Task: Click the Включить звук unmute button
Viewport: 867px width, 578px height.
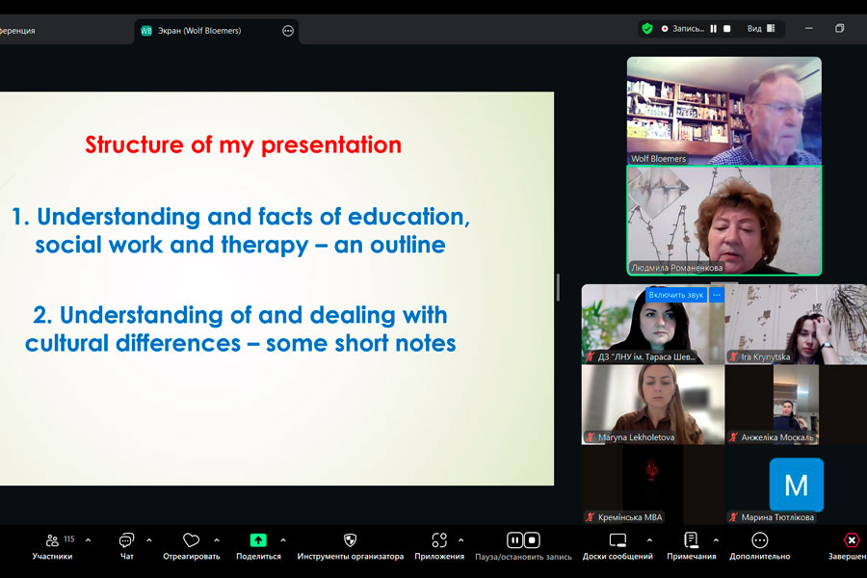Action: 675,295
